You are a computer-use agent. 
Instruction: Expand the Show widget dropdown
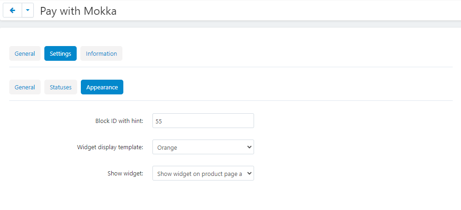[203, 173]
